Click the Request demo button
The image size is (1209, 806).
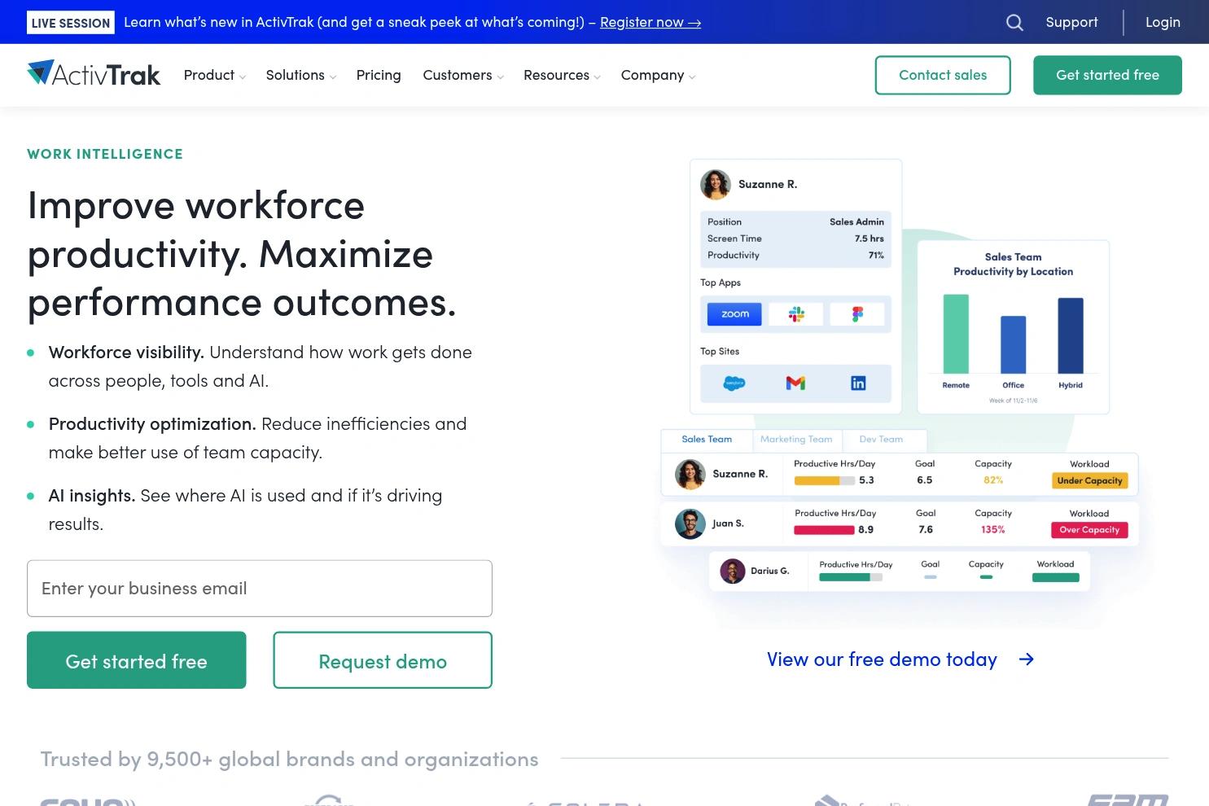(383, 660)
